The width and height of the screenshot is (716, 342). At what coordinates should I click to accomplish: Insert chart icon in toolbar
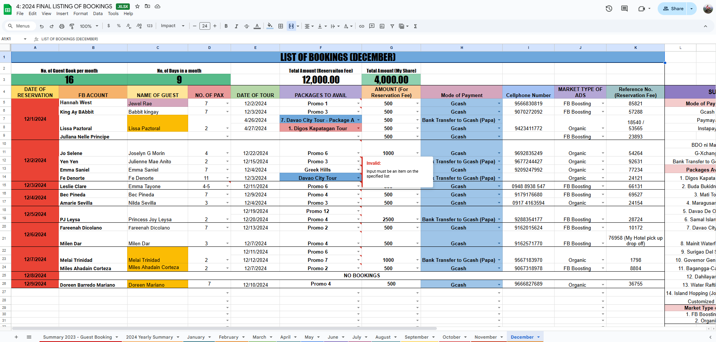pyautogui.click(x=382, y=26)
